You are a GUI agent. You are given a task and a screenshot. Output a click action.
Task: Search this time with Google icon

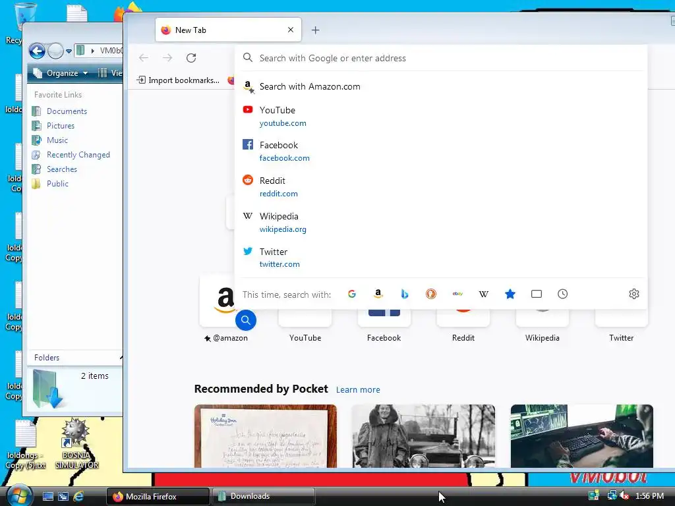[x=352, y=294]
